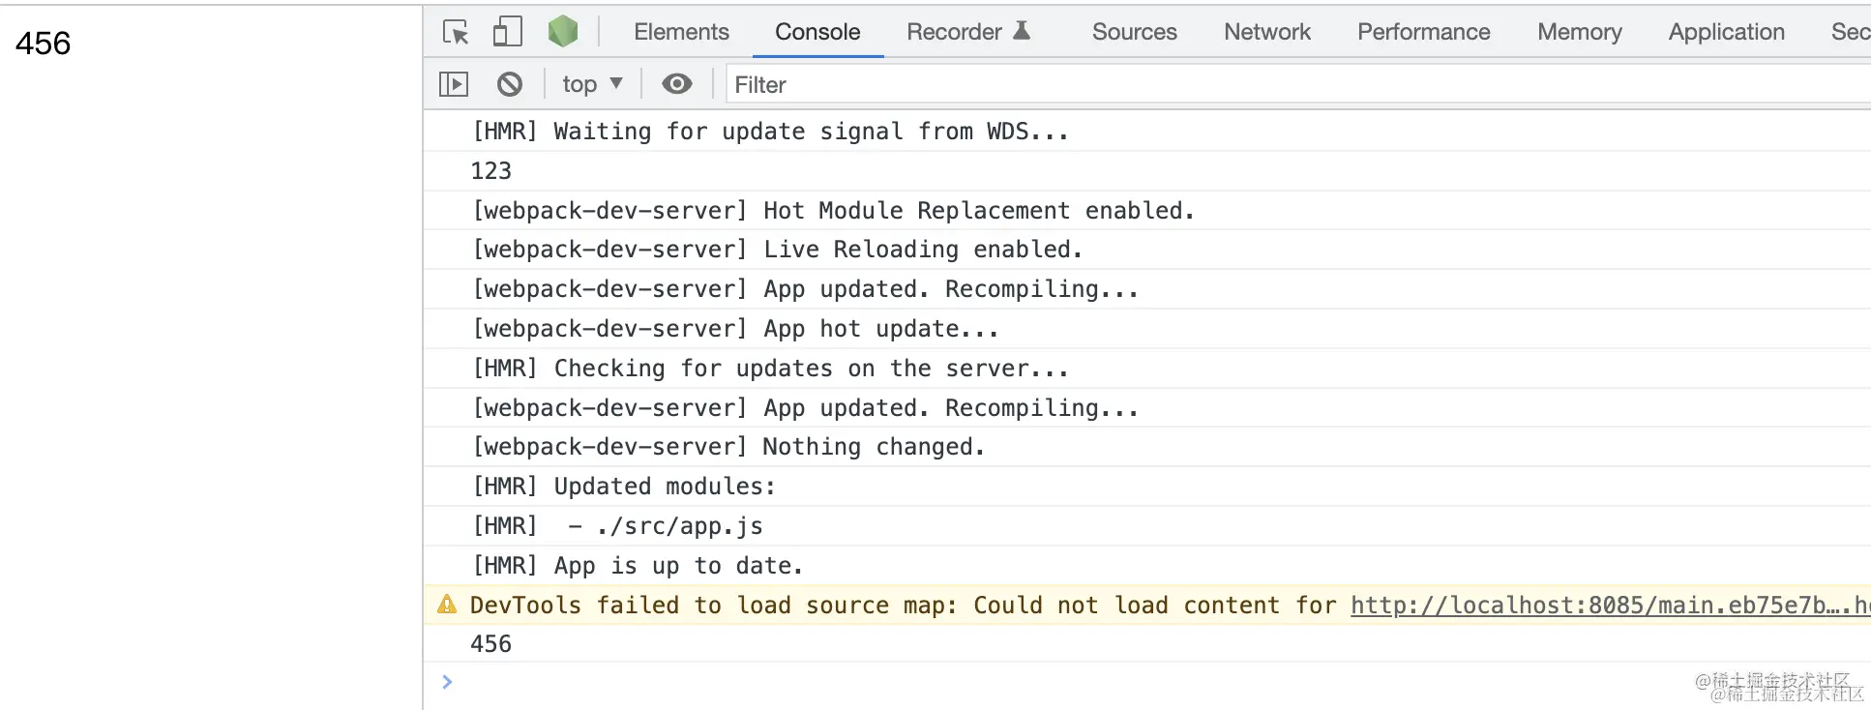Toggle the live expression eye icon

[x=677, y=84]
